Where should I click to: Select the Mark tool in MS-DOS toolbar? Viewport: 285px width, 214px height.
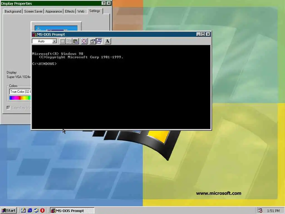click(63, 41)
